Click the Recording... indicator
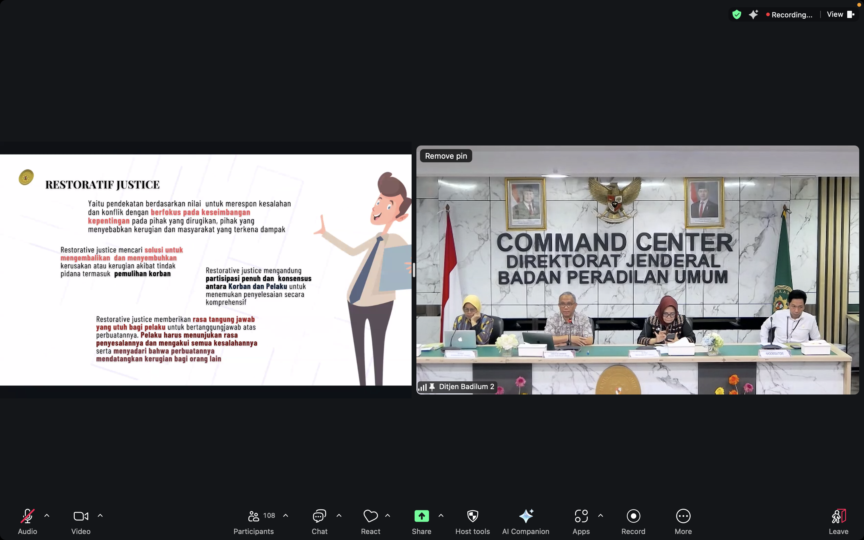 (789, 15)
